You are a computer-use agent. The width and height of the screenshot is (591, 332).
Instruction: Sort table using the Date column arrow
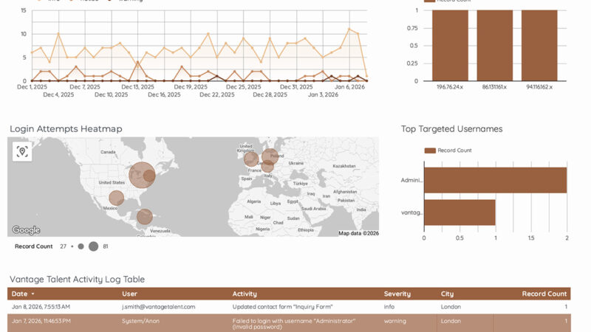tap(33, 294)
